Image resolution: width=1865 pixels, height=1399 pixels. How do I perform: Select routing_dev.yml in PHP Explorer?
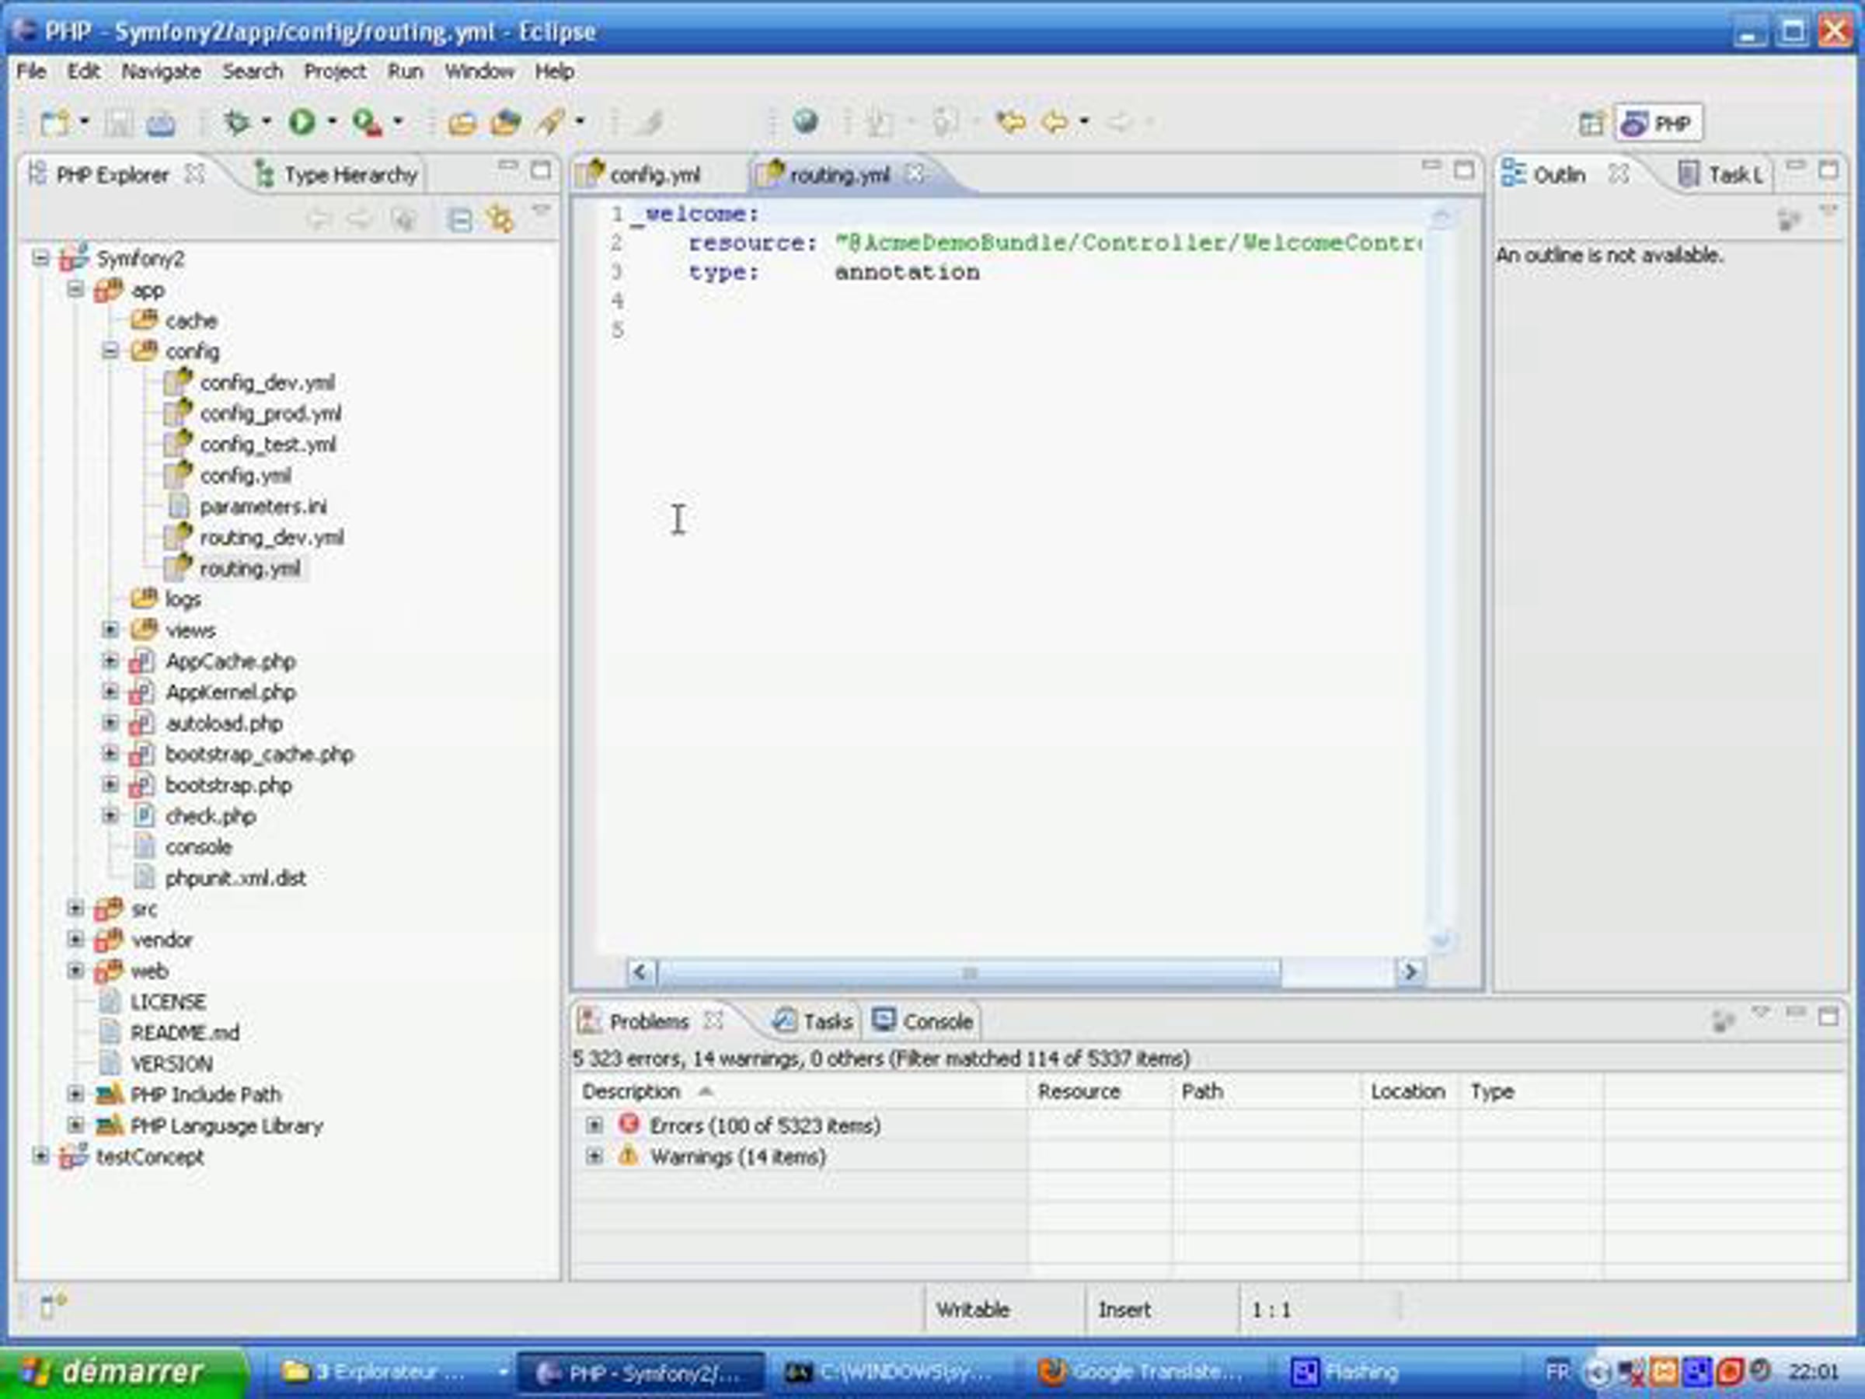click(270, 537)
